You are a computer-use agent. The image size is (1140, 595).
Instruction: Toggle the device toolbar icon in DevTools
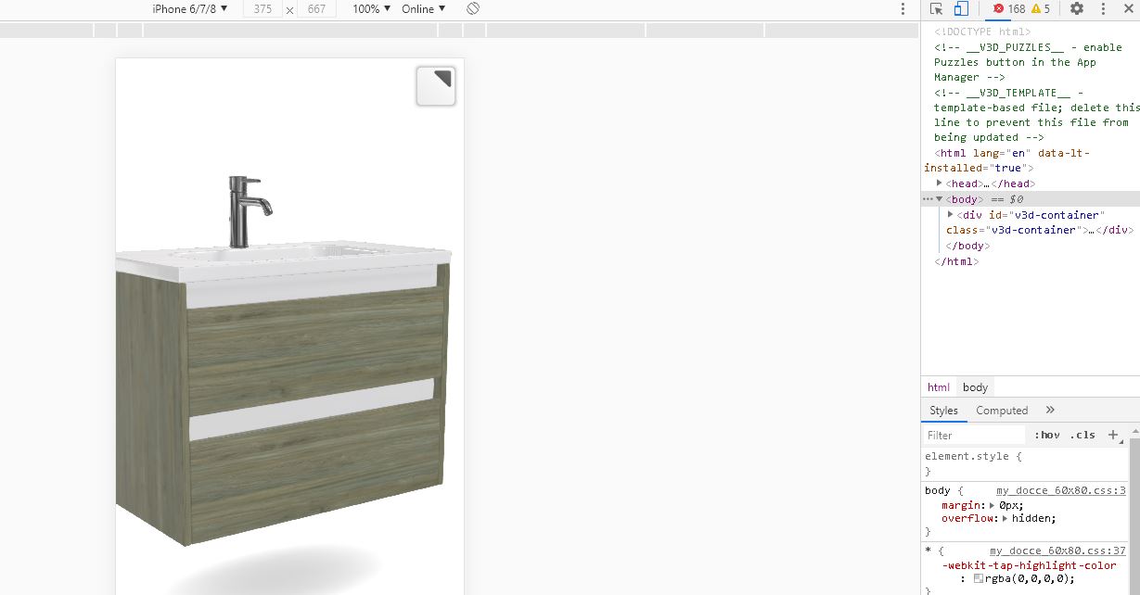pos(961,8)
